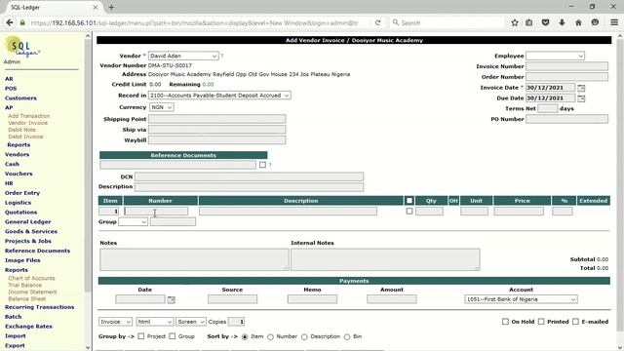Open the Pocket shield icon

(545, 22)
